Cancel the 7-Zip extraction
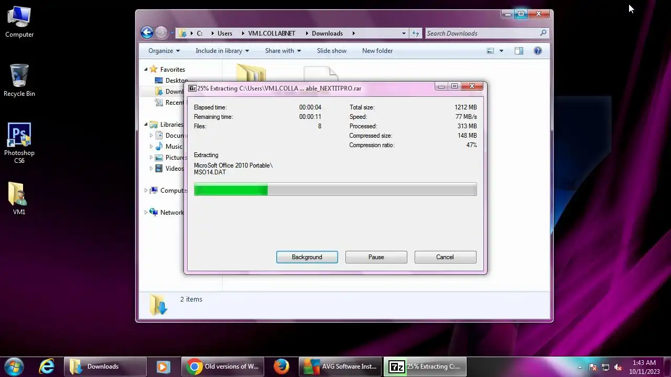 click(x=445, y=257)
